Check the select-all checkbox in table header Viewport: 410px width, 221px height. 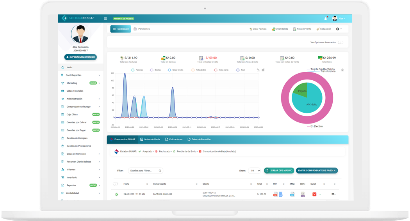(114, 184)
